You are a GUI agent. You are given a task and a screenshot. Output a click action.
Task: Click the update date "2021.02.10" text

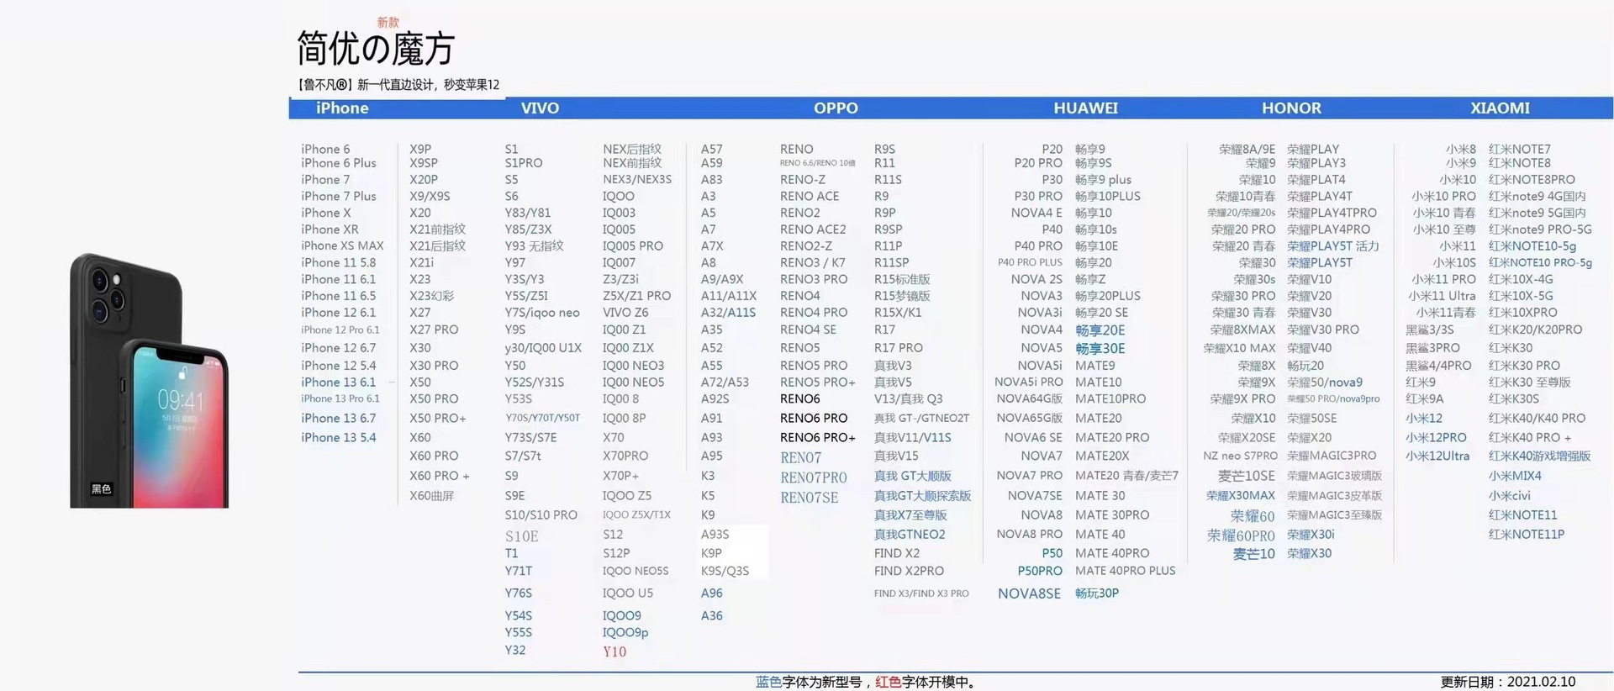coord(1541,682)
